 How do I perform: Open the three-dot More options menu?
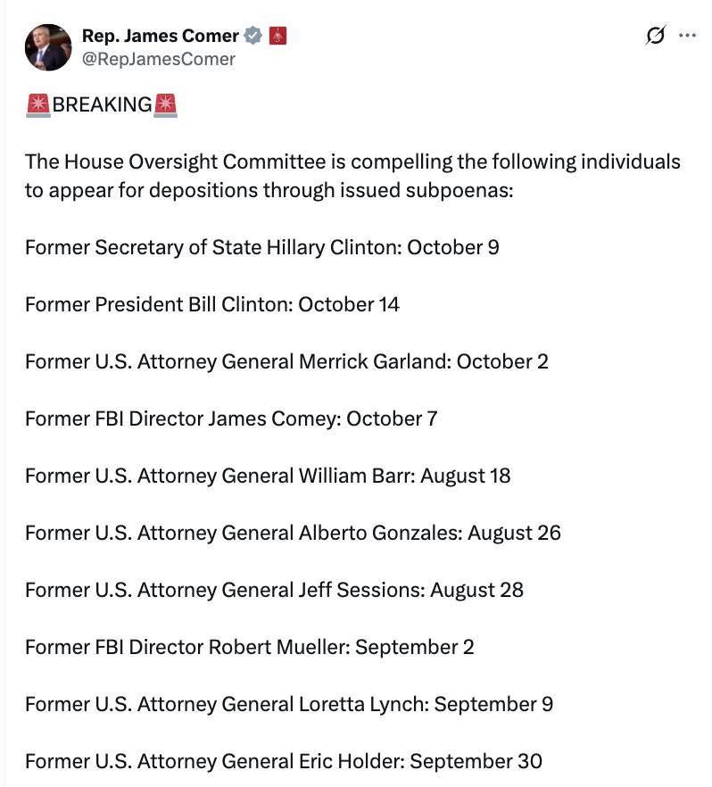tap(687, 37)
